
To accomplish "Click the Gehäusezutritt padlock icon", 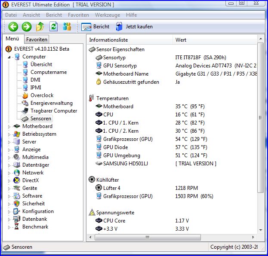I will pos(99,82).
